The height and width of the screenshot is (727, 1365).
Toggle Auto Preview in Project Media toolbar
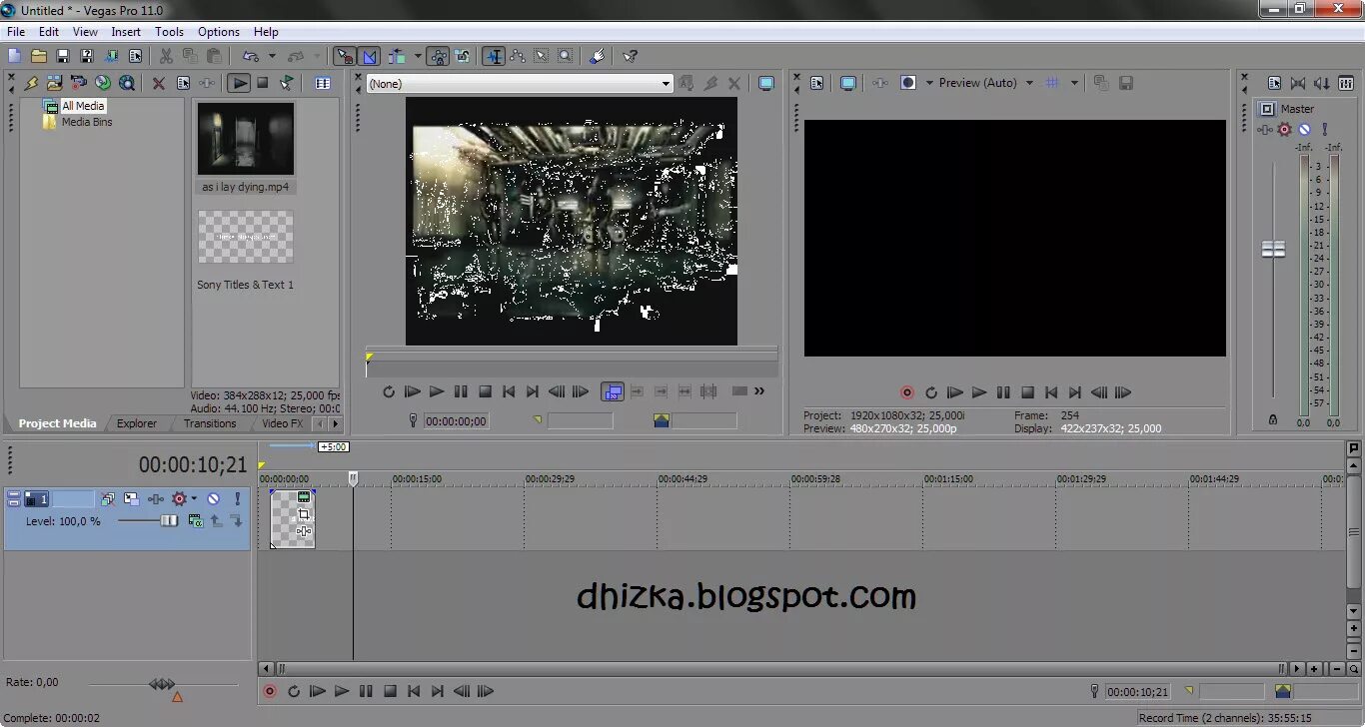pos(287,83)
